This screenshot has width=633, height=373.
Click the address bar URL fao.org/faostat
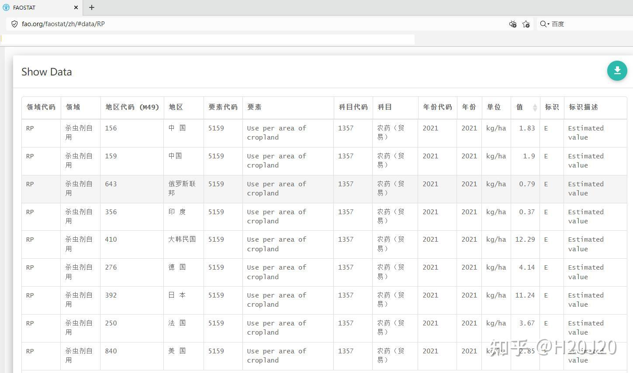tap(63, 24)
